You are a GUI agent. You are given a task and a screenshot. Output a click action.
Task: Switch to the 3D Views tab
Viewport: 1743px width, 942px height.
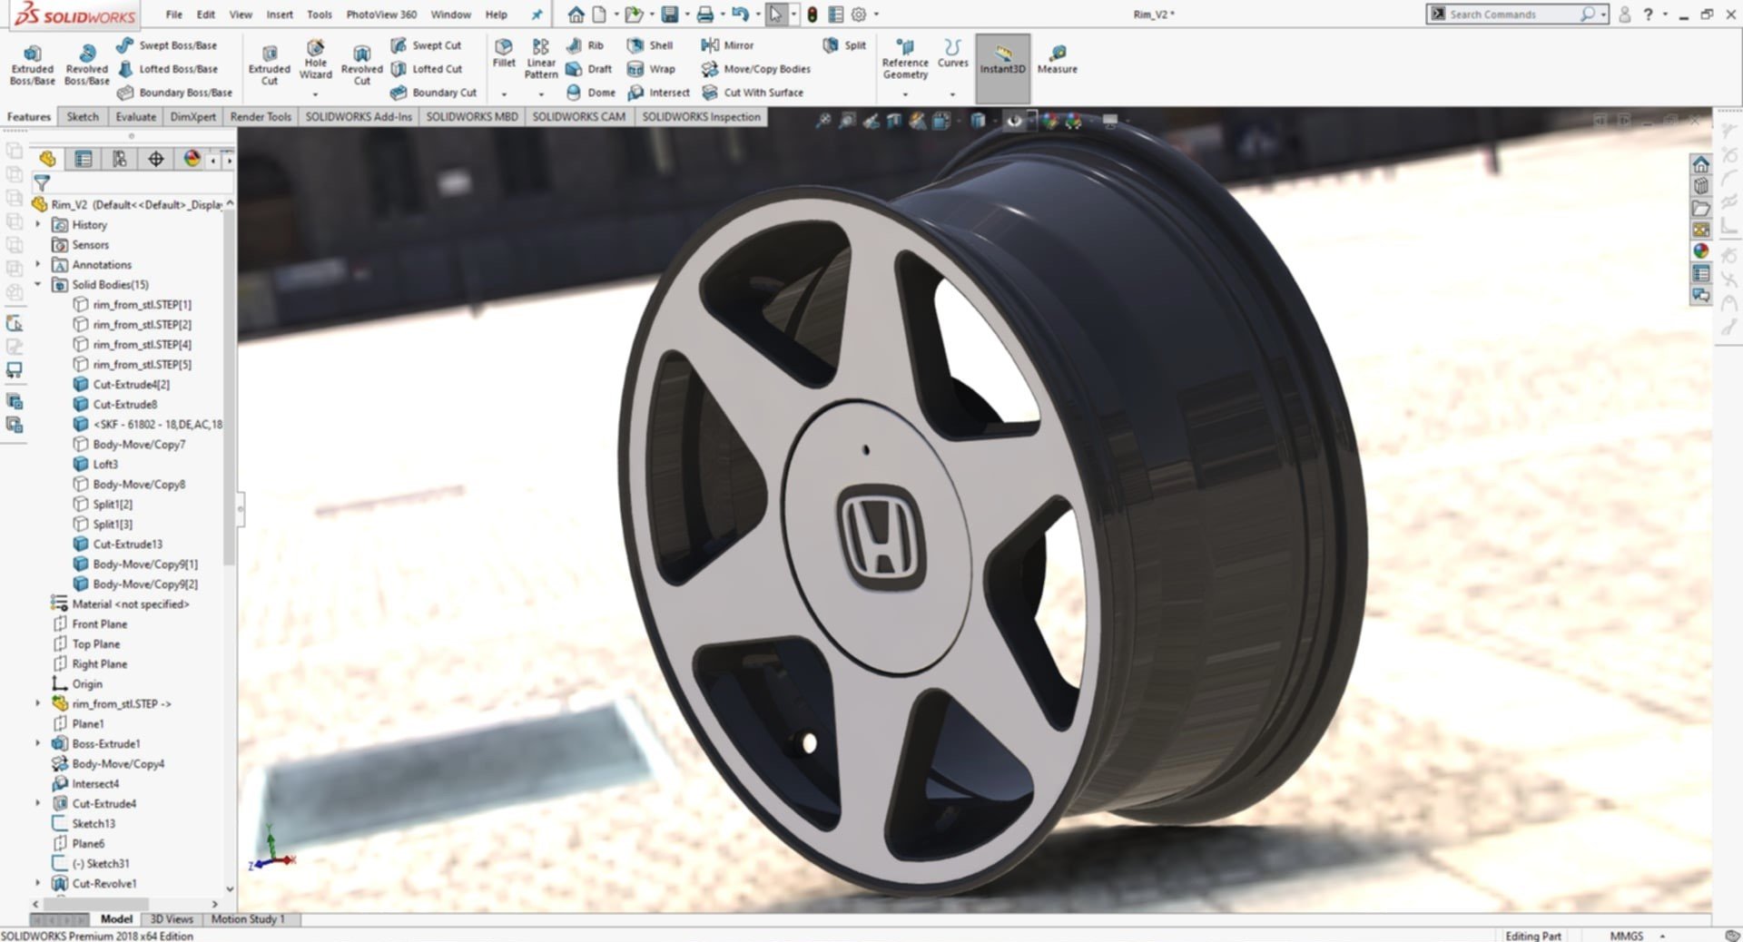pyautogui.click(x=172, y=918)
